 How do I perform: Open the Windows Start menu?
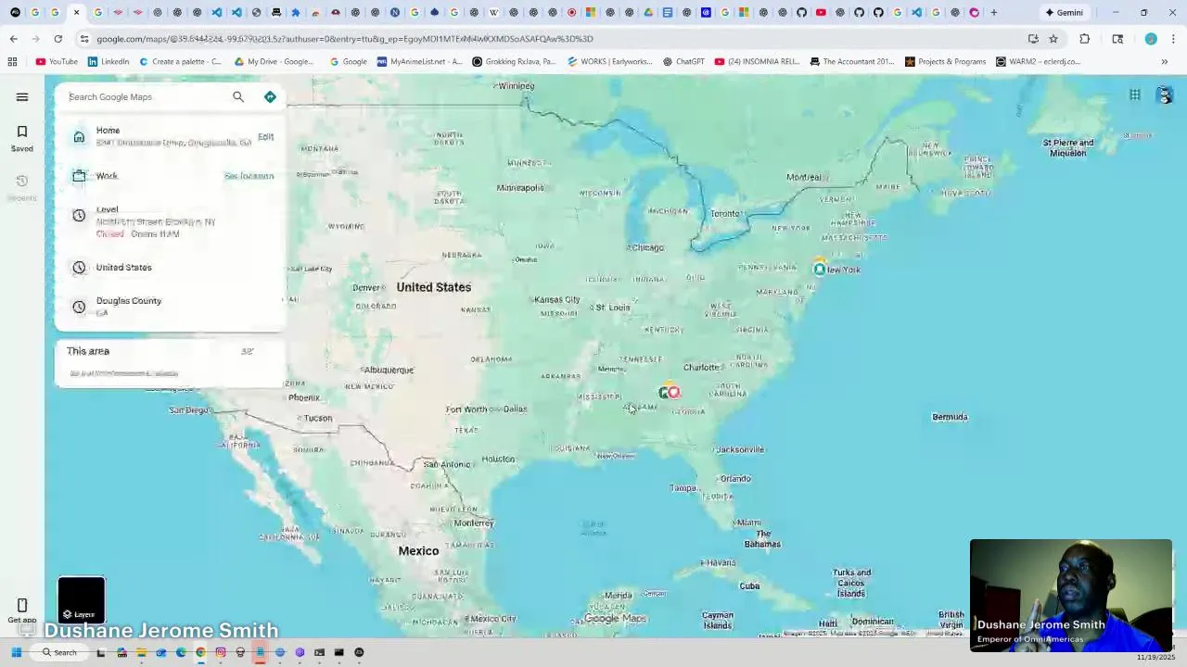[16, 652]
